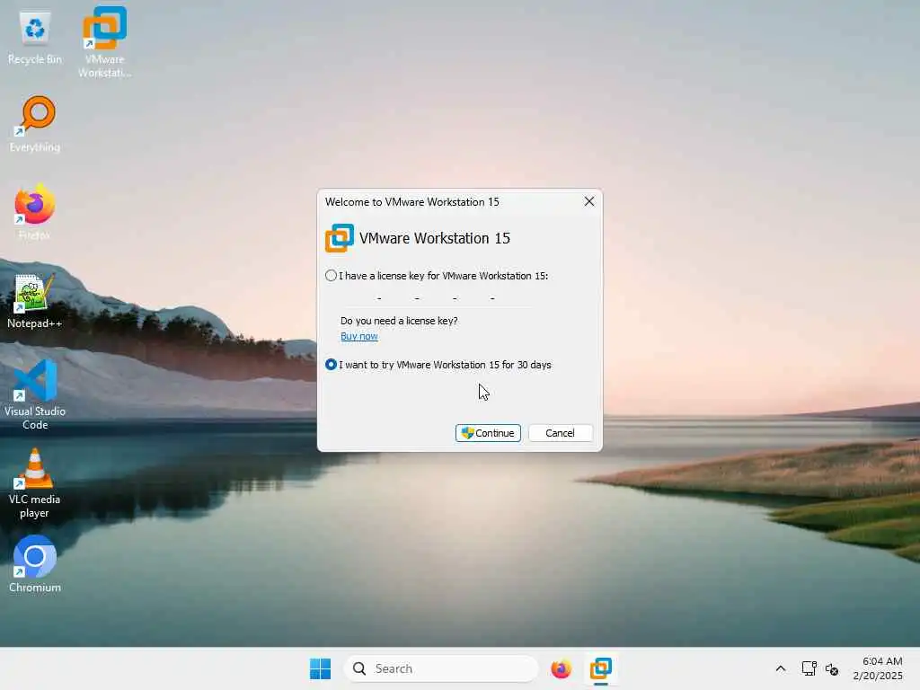This screenshot has height=690, width=920.
Task: Click the VMware logo in the dialog
Action: (339, 238)
